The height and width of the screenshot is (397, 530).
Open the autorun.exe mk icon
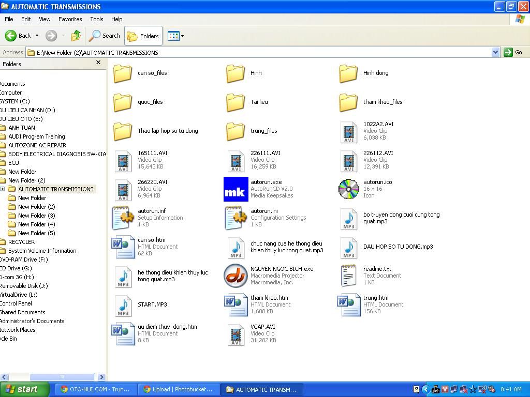pyautogui.click(x=235, y=189)
